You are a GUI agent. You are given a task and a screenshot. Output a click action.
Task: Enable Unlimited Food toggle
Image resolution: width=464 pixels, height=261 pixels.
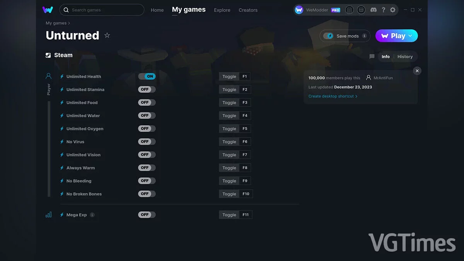click(x=147, y=102)
